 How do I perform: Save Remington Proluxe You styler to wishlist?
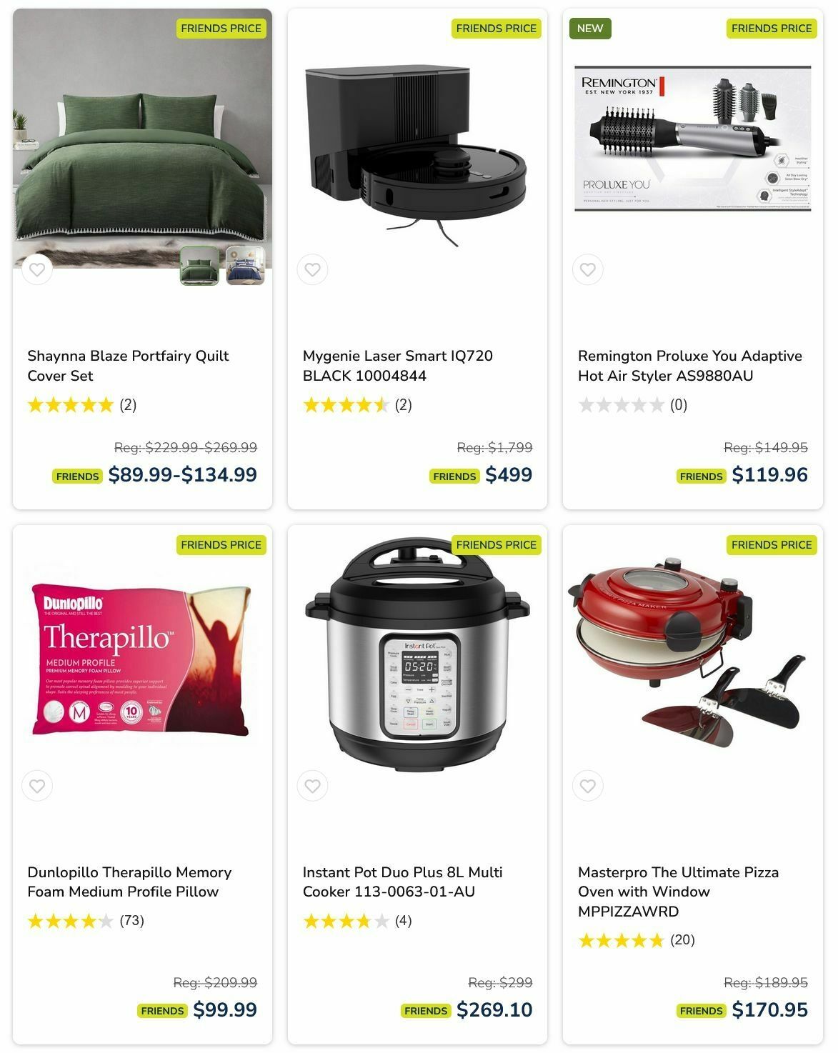click(587, 269)
